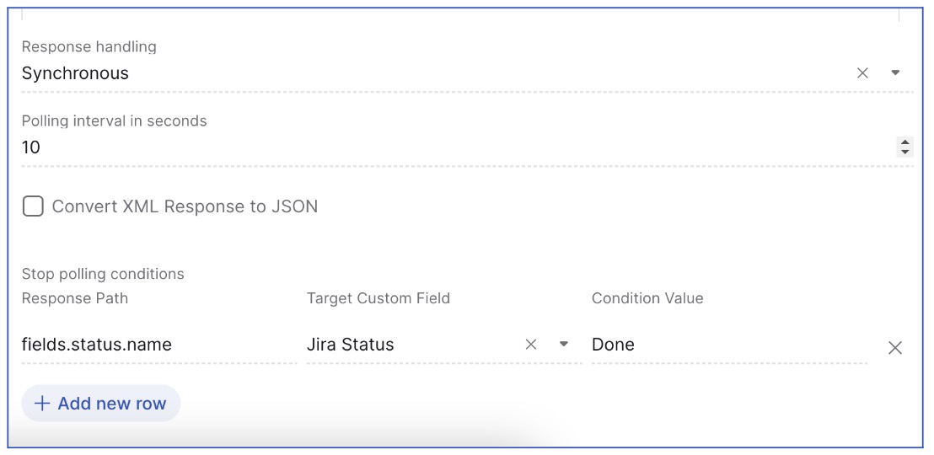Click the Response handling field label
Viewport: 934px width, 455px height.
click(x=89, y=47)
